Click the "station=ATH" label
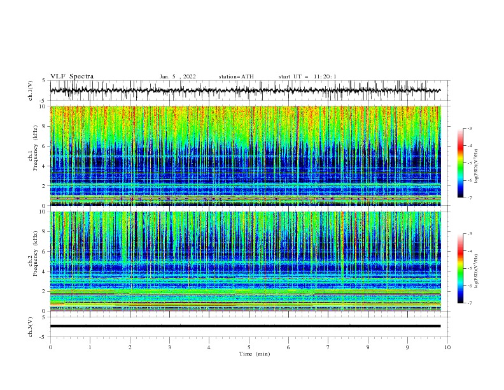The image size is (504, 390). tap(236, 76)
